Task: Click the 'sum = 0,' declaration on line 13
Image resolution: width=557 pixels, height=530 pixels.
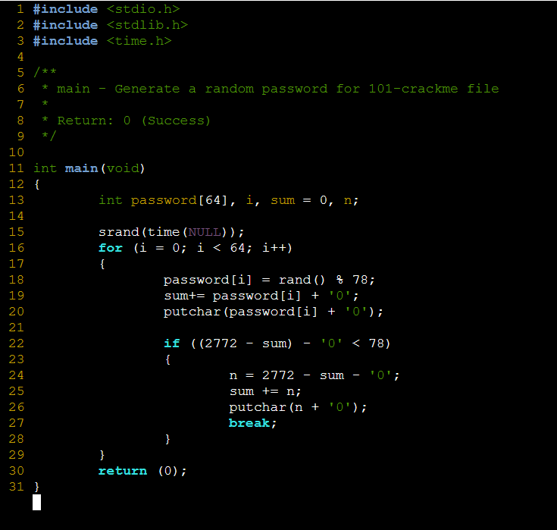Action: pyautogui.click(x=302, y=200)
